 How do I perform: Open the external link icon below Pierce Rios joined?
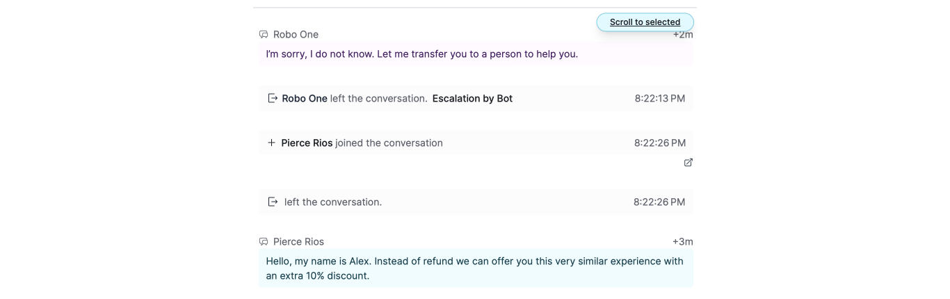pos(688,163)
